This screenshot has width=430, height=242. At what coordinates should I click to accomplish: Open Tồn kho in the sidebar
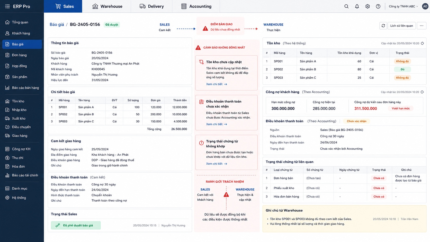pos(22,101)
